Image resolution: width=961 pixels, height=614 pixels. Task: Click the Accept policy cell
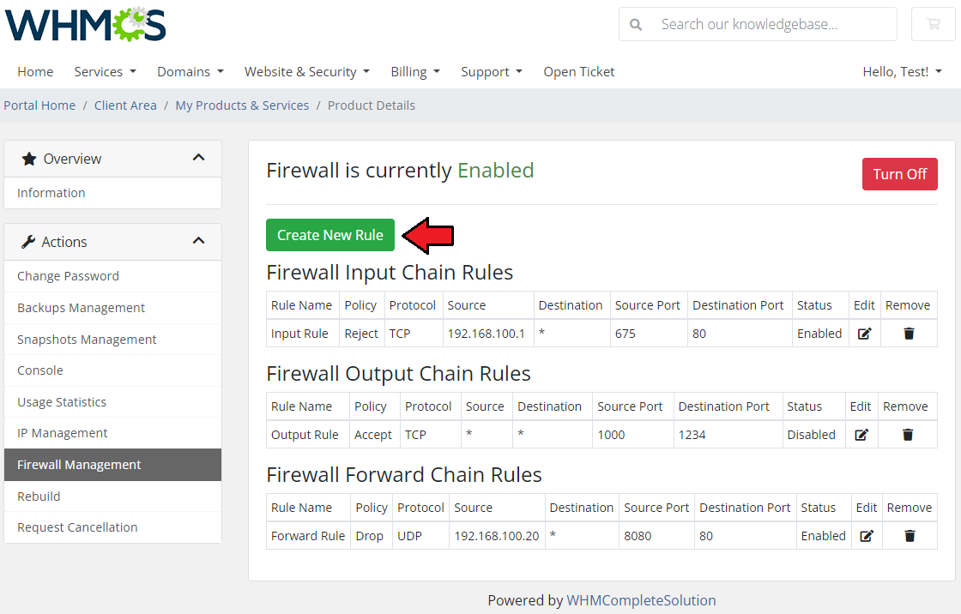click(x=374, y=435)
